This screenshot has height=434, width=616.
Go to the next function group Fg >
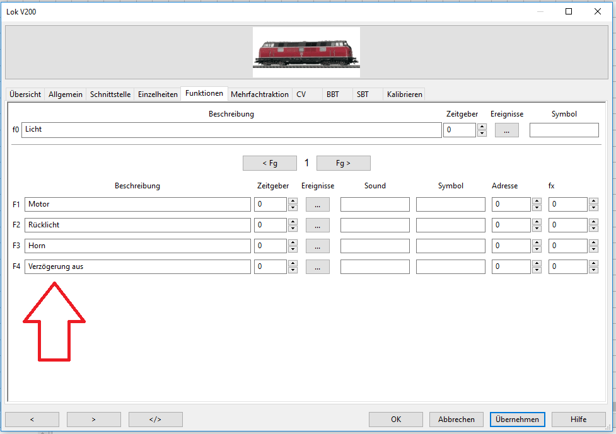tap(343, 163)
